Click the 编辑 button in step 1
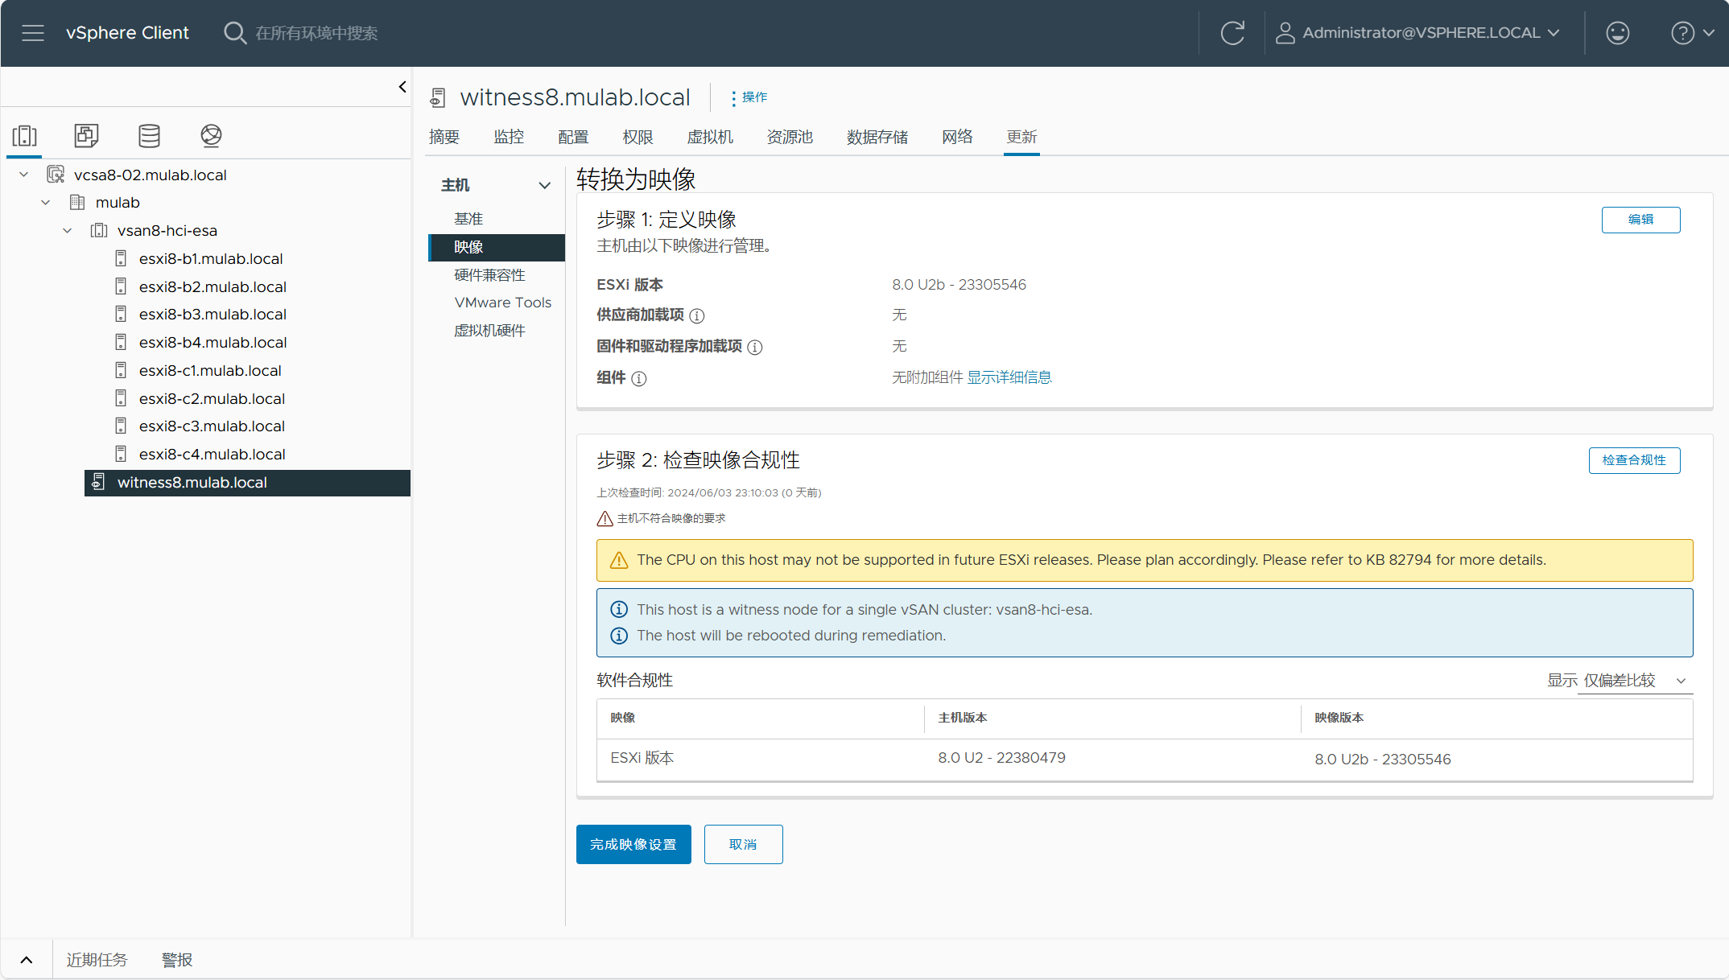This screenshot has width=1729, height=980. pos(1640,220)
